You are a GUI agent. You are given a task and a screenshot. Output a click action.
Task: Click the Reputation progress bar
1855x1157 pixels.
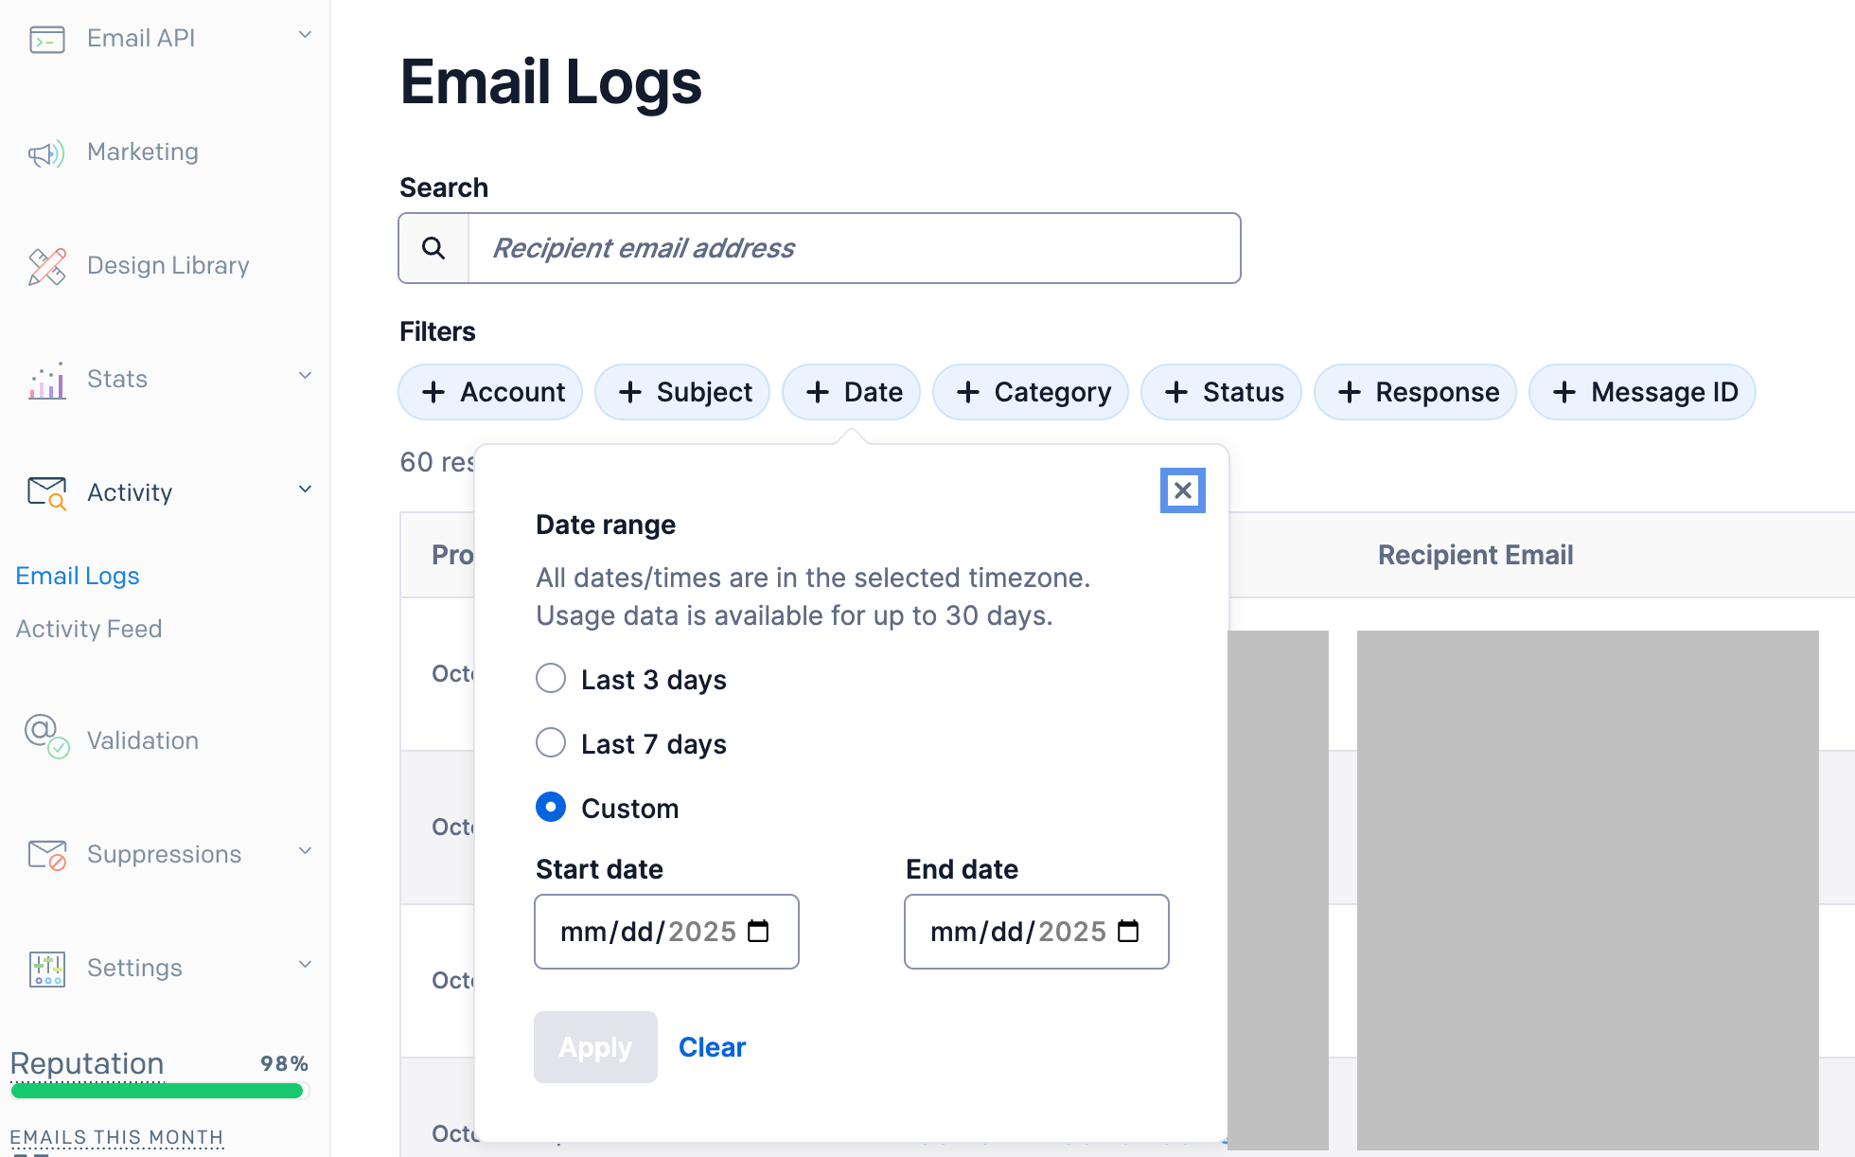[157, 1091]
